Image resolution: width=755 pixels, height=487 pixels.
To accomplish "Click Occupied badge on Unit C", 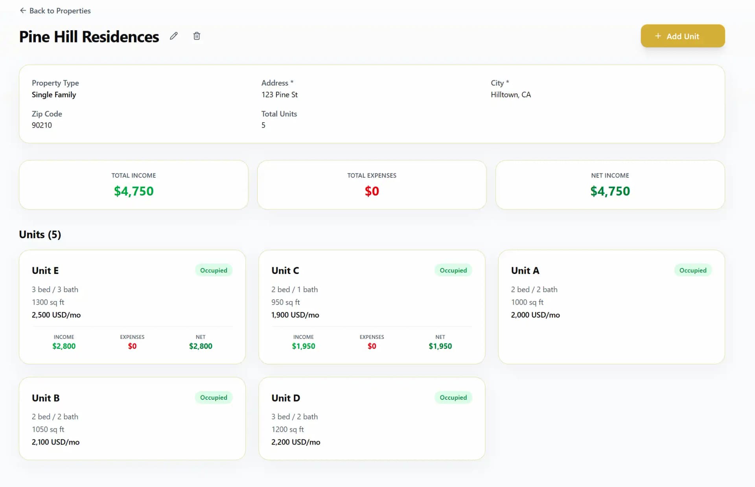I will (453, 270).
